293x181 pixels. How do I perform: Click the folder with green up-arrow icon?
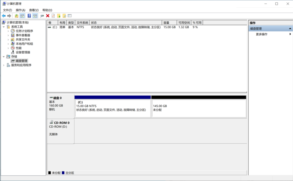click(x=59, y=15)
